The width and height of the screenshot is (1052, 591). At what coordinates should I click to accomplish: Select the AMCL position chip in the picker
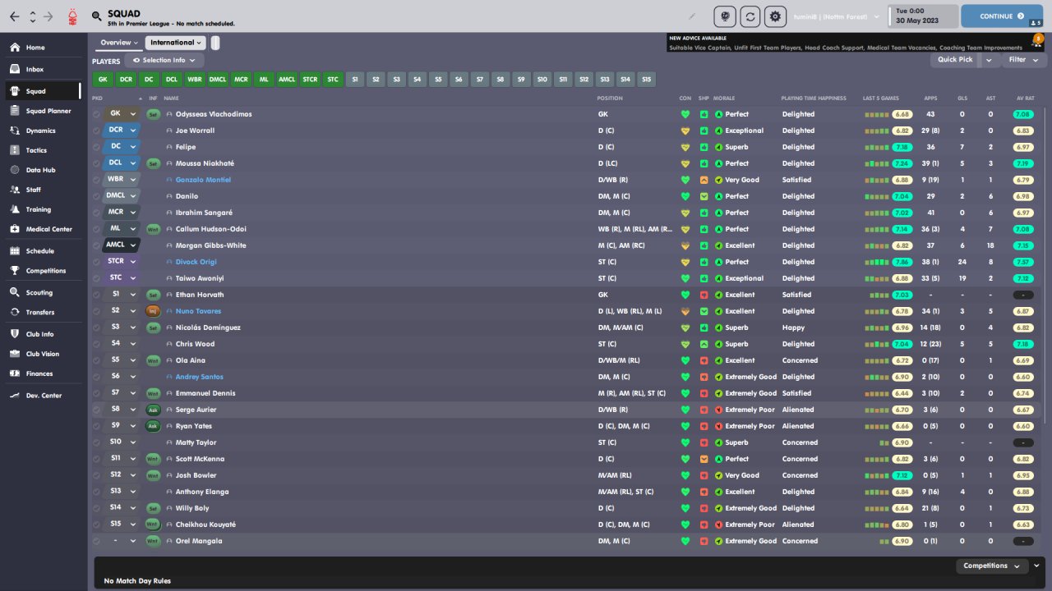coord(287,80)
